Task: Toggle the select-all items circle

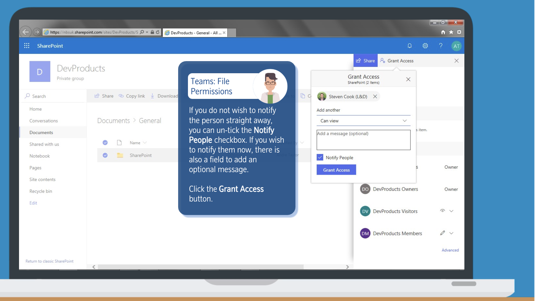Action: coord(105,143)
